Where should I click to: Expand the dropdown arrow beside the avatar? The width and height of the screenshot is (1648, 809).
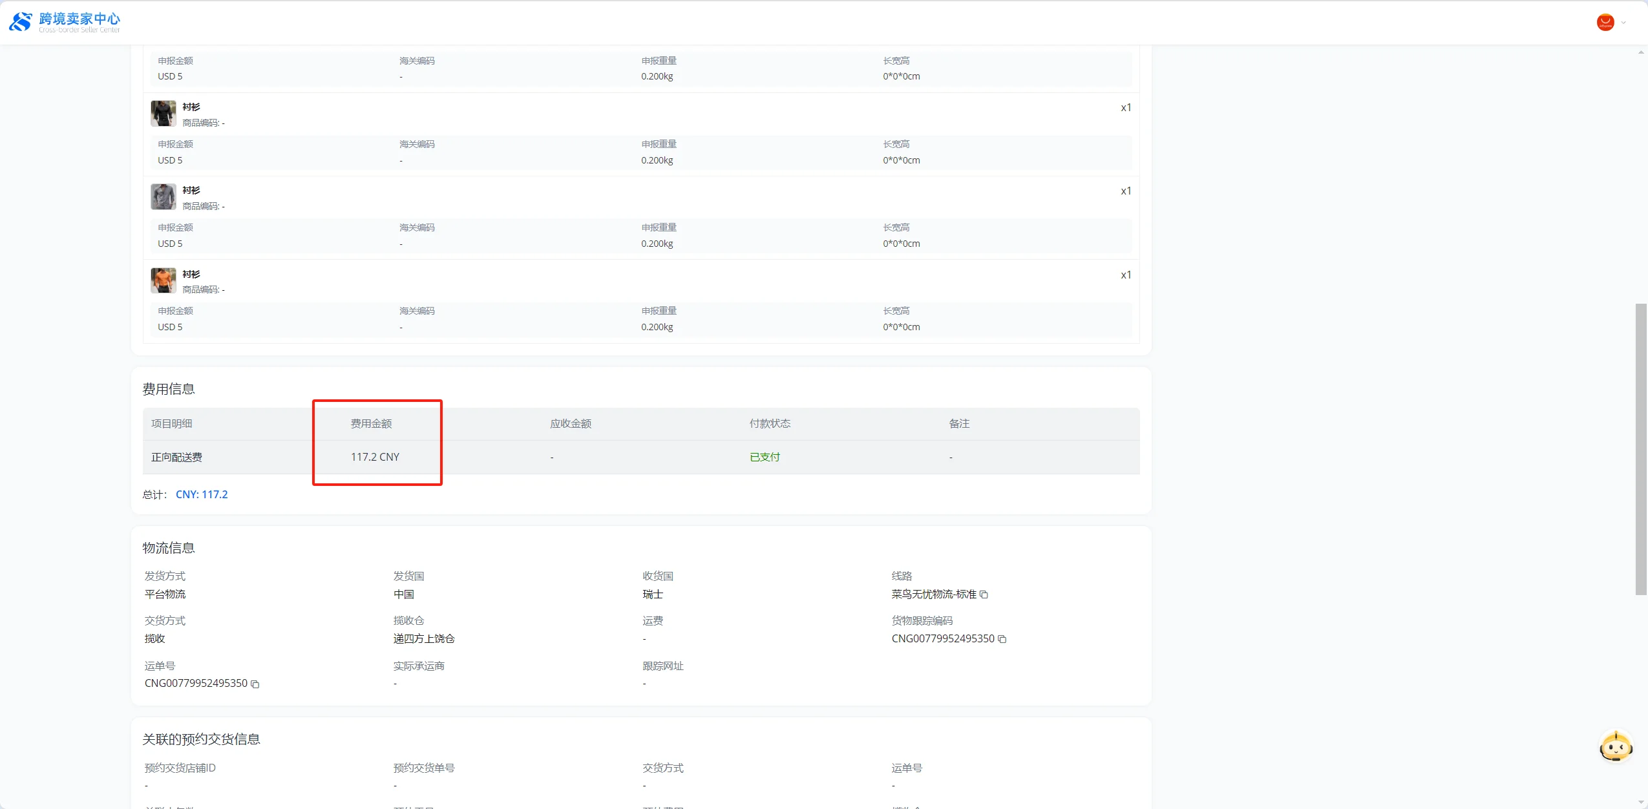click(1623, 23)
